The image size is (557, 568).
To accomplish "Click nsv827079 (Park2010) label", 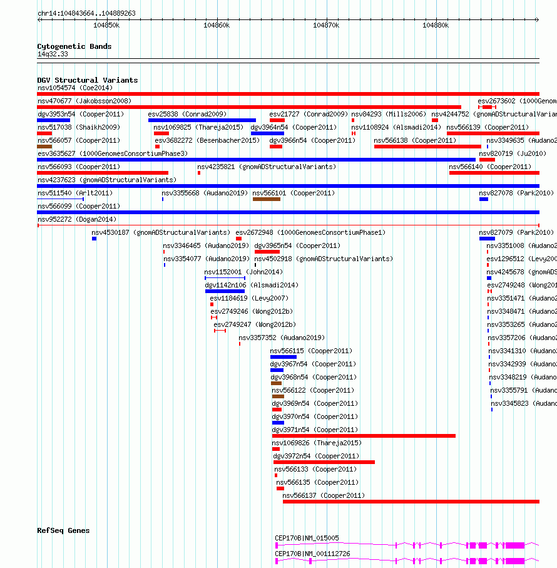I will pyautogui.click(x=516, y=232).
